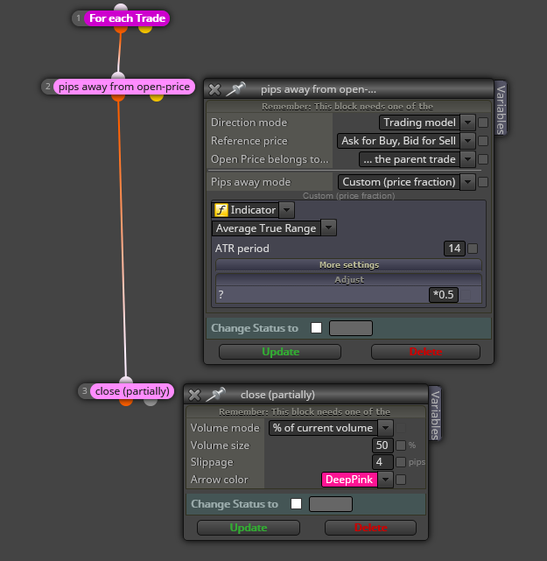The image size is (547, 561).
Task: Click input connector atop For each Trade block
Action: 121,8
